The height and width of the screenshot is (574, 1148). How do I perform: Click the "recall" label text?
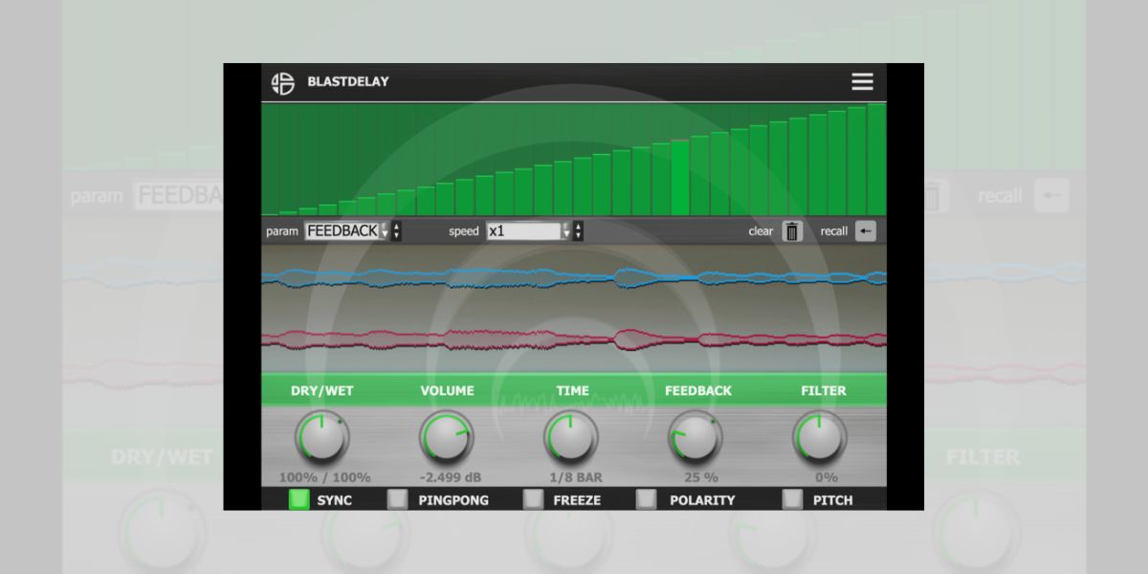click(834, 232)
